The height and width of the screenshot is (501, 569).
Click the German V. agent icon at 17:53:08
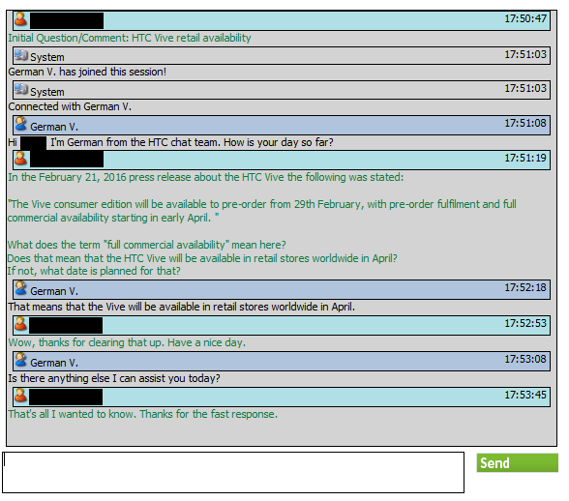coord(21,360)
